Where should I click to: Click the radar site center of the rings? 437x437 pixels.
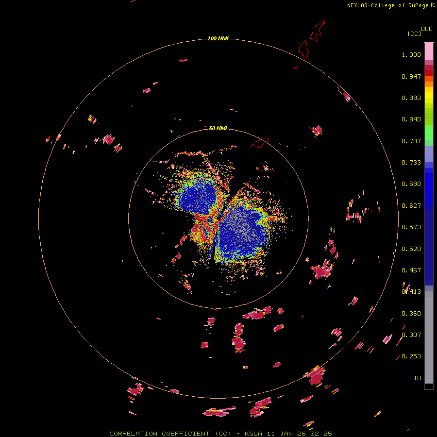(x=218, y=219)
